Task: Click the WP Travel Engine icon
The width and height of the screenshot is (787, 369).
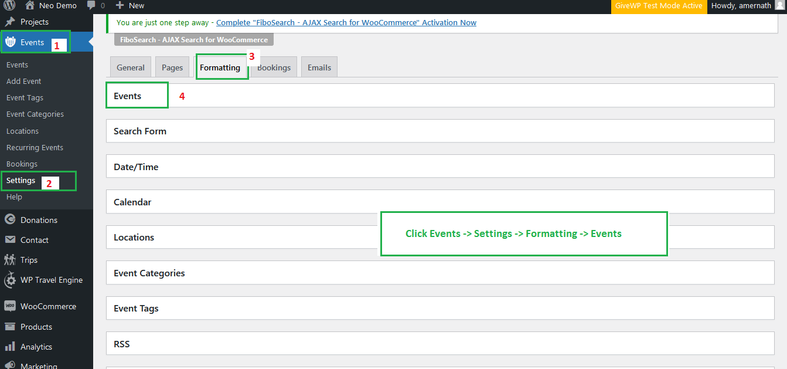Action: [x=10, y=280]
